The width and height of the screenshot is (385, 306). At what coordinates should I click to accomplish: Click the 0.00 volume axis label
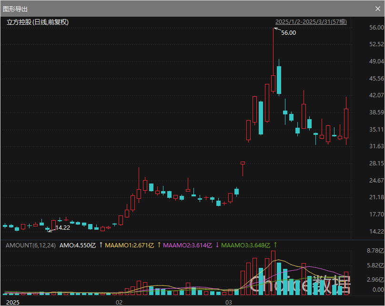[378, 290]
